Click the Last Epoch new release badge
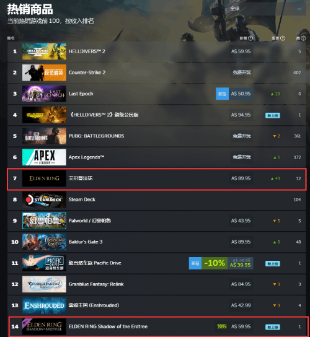Image resolution: width=310 pixels, height=337 pixels. (222, 94)
